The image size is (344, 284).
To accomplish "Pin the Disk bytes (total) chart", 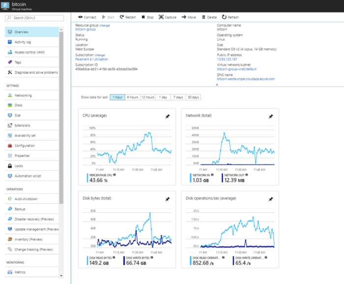I will pyautogui.click(x=168, y=199).
